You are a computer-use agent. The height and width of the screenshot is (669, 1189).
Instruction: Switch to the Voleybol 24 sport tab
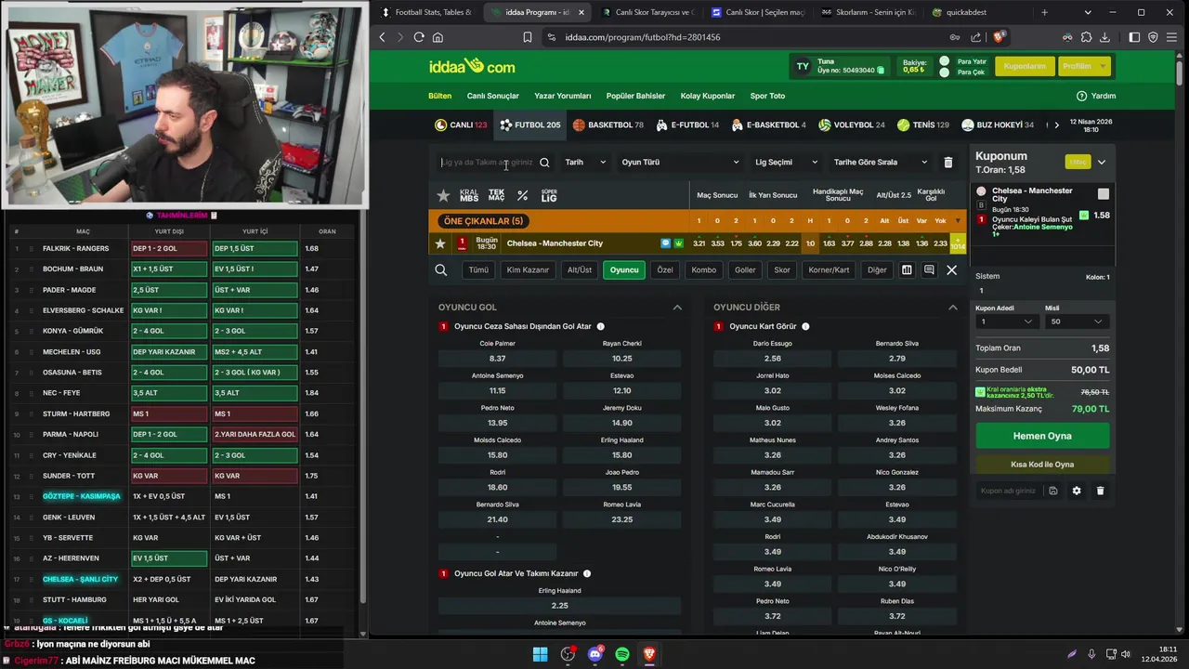(851, 125)
